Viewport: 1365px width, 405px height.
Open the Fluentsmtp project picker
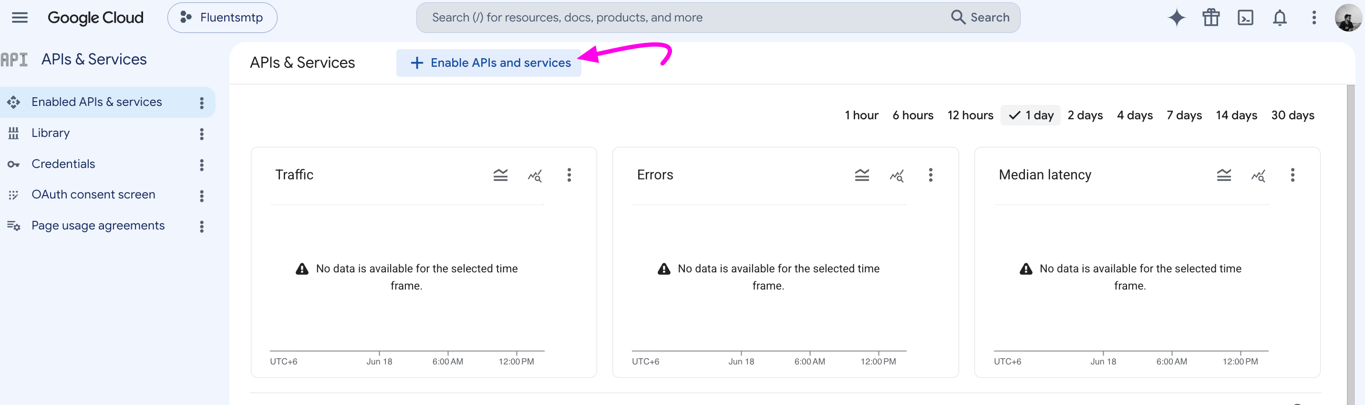click(222, 18)
